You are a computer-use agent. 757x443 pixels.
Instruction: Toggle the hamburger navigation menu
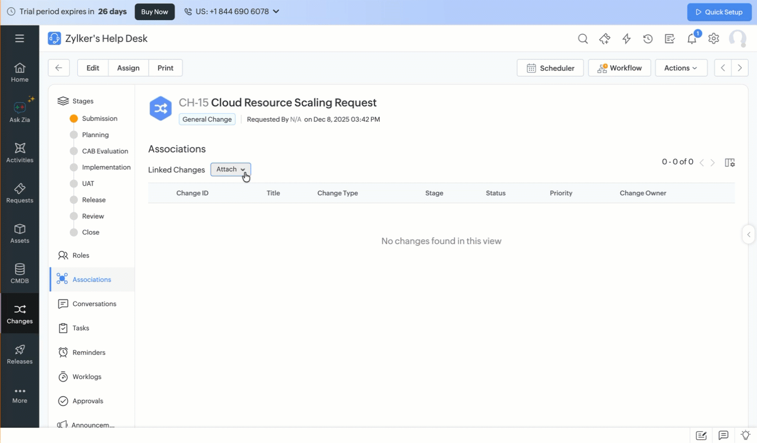20,39
